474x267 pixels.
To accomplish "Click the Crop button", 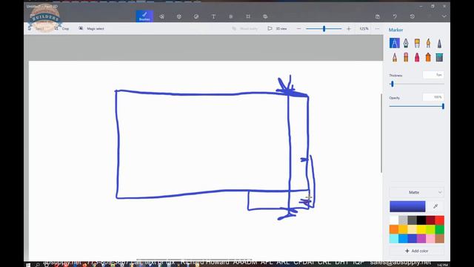I will 62,28.
